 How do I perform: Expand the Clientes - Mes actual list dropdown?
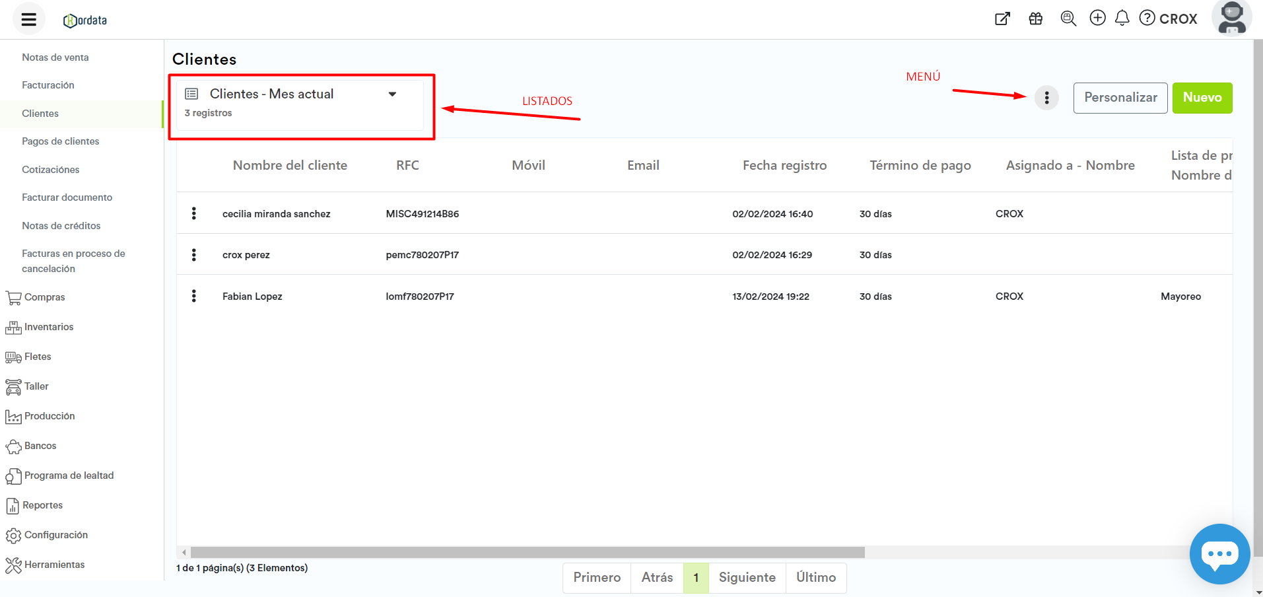[392, 94]
